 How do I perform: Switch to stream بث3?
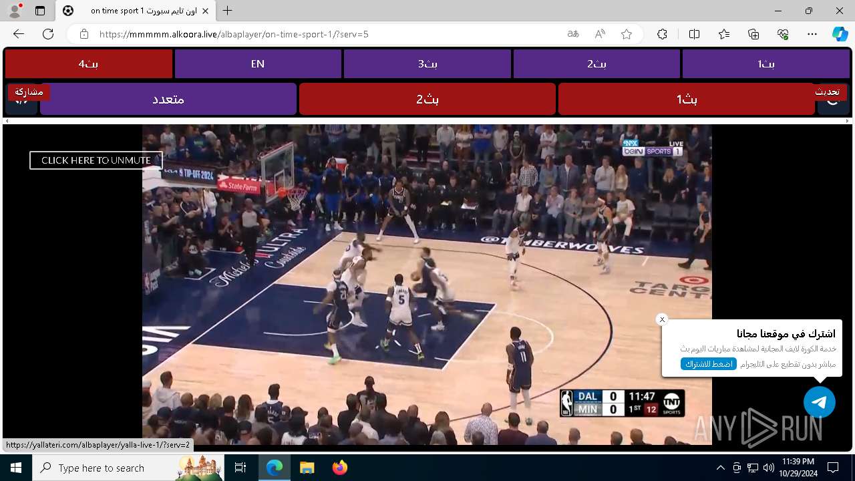click(427, 64)
